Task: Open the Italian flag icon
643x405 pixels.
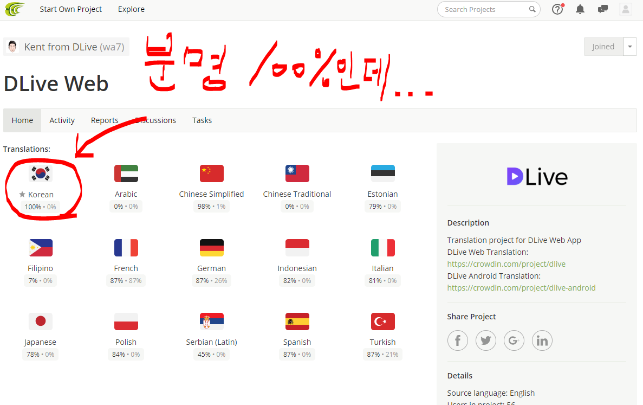Action: [382, 247]
